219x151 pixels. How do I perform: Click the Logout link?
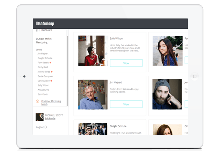coord(40,127)
